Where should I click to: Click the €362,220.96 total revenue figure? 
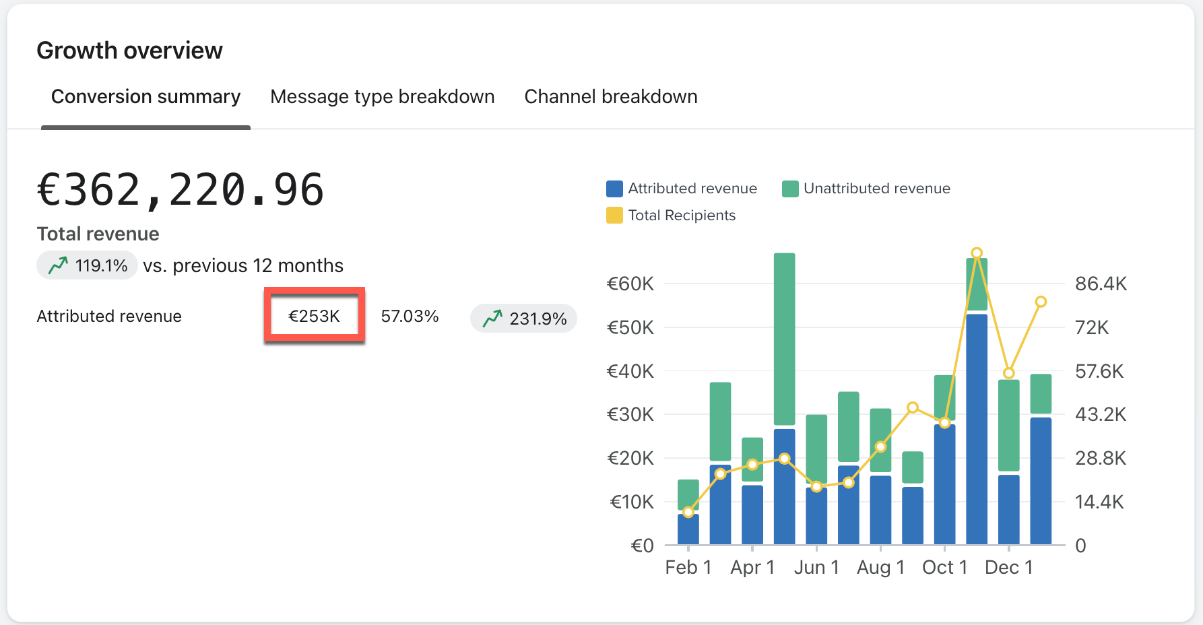181,190
